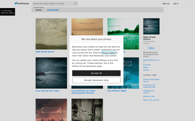Open Shipping and returns link
Screen dimensions: 195x121
click(x=149, y=92)
